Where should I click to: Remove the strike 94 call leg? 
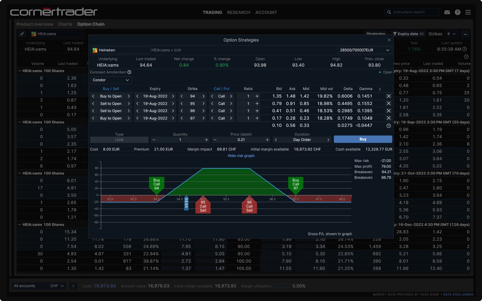[x=388, y=96]
